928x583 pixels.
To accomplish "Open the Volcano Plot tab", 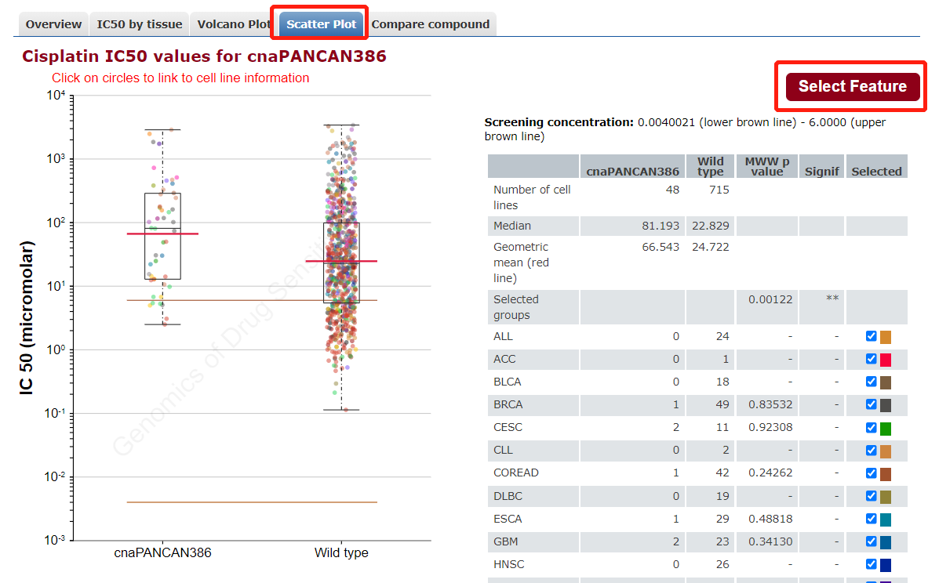I will (x=233, y=24).
